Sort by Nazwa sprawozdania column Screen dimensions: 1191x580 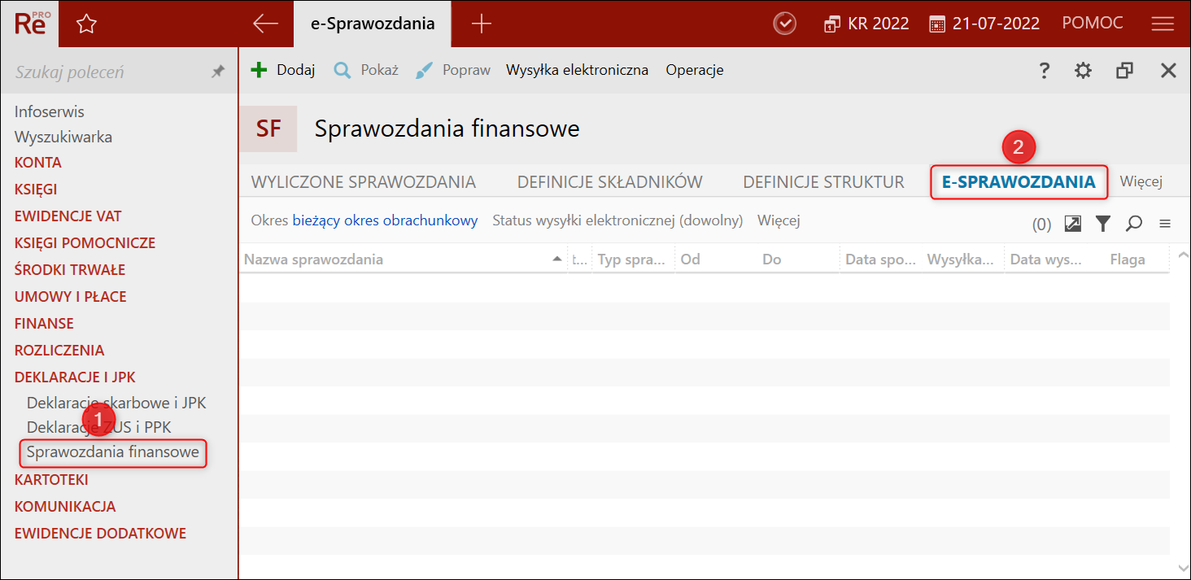[403, 259]
